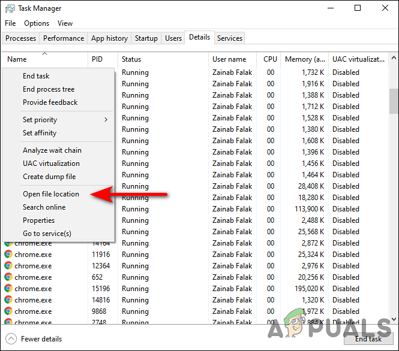Choose End process tree in context menu
The height and width of the screenshot is (351, 399).
(58, 89)
